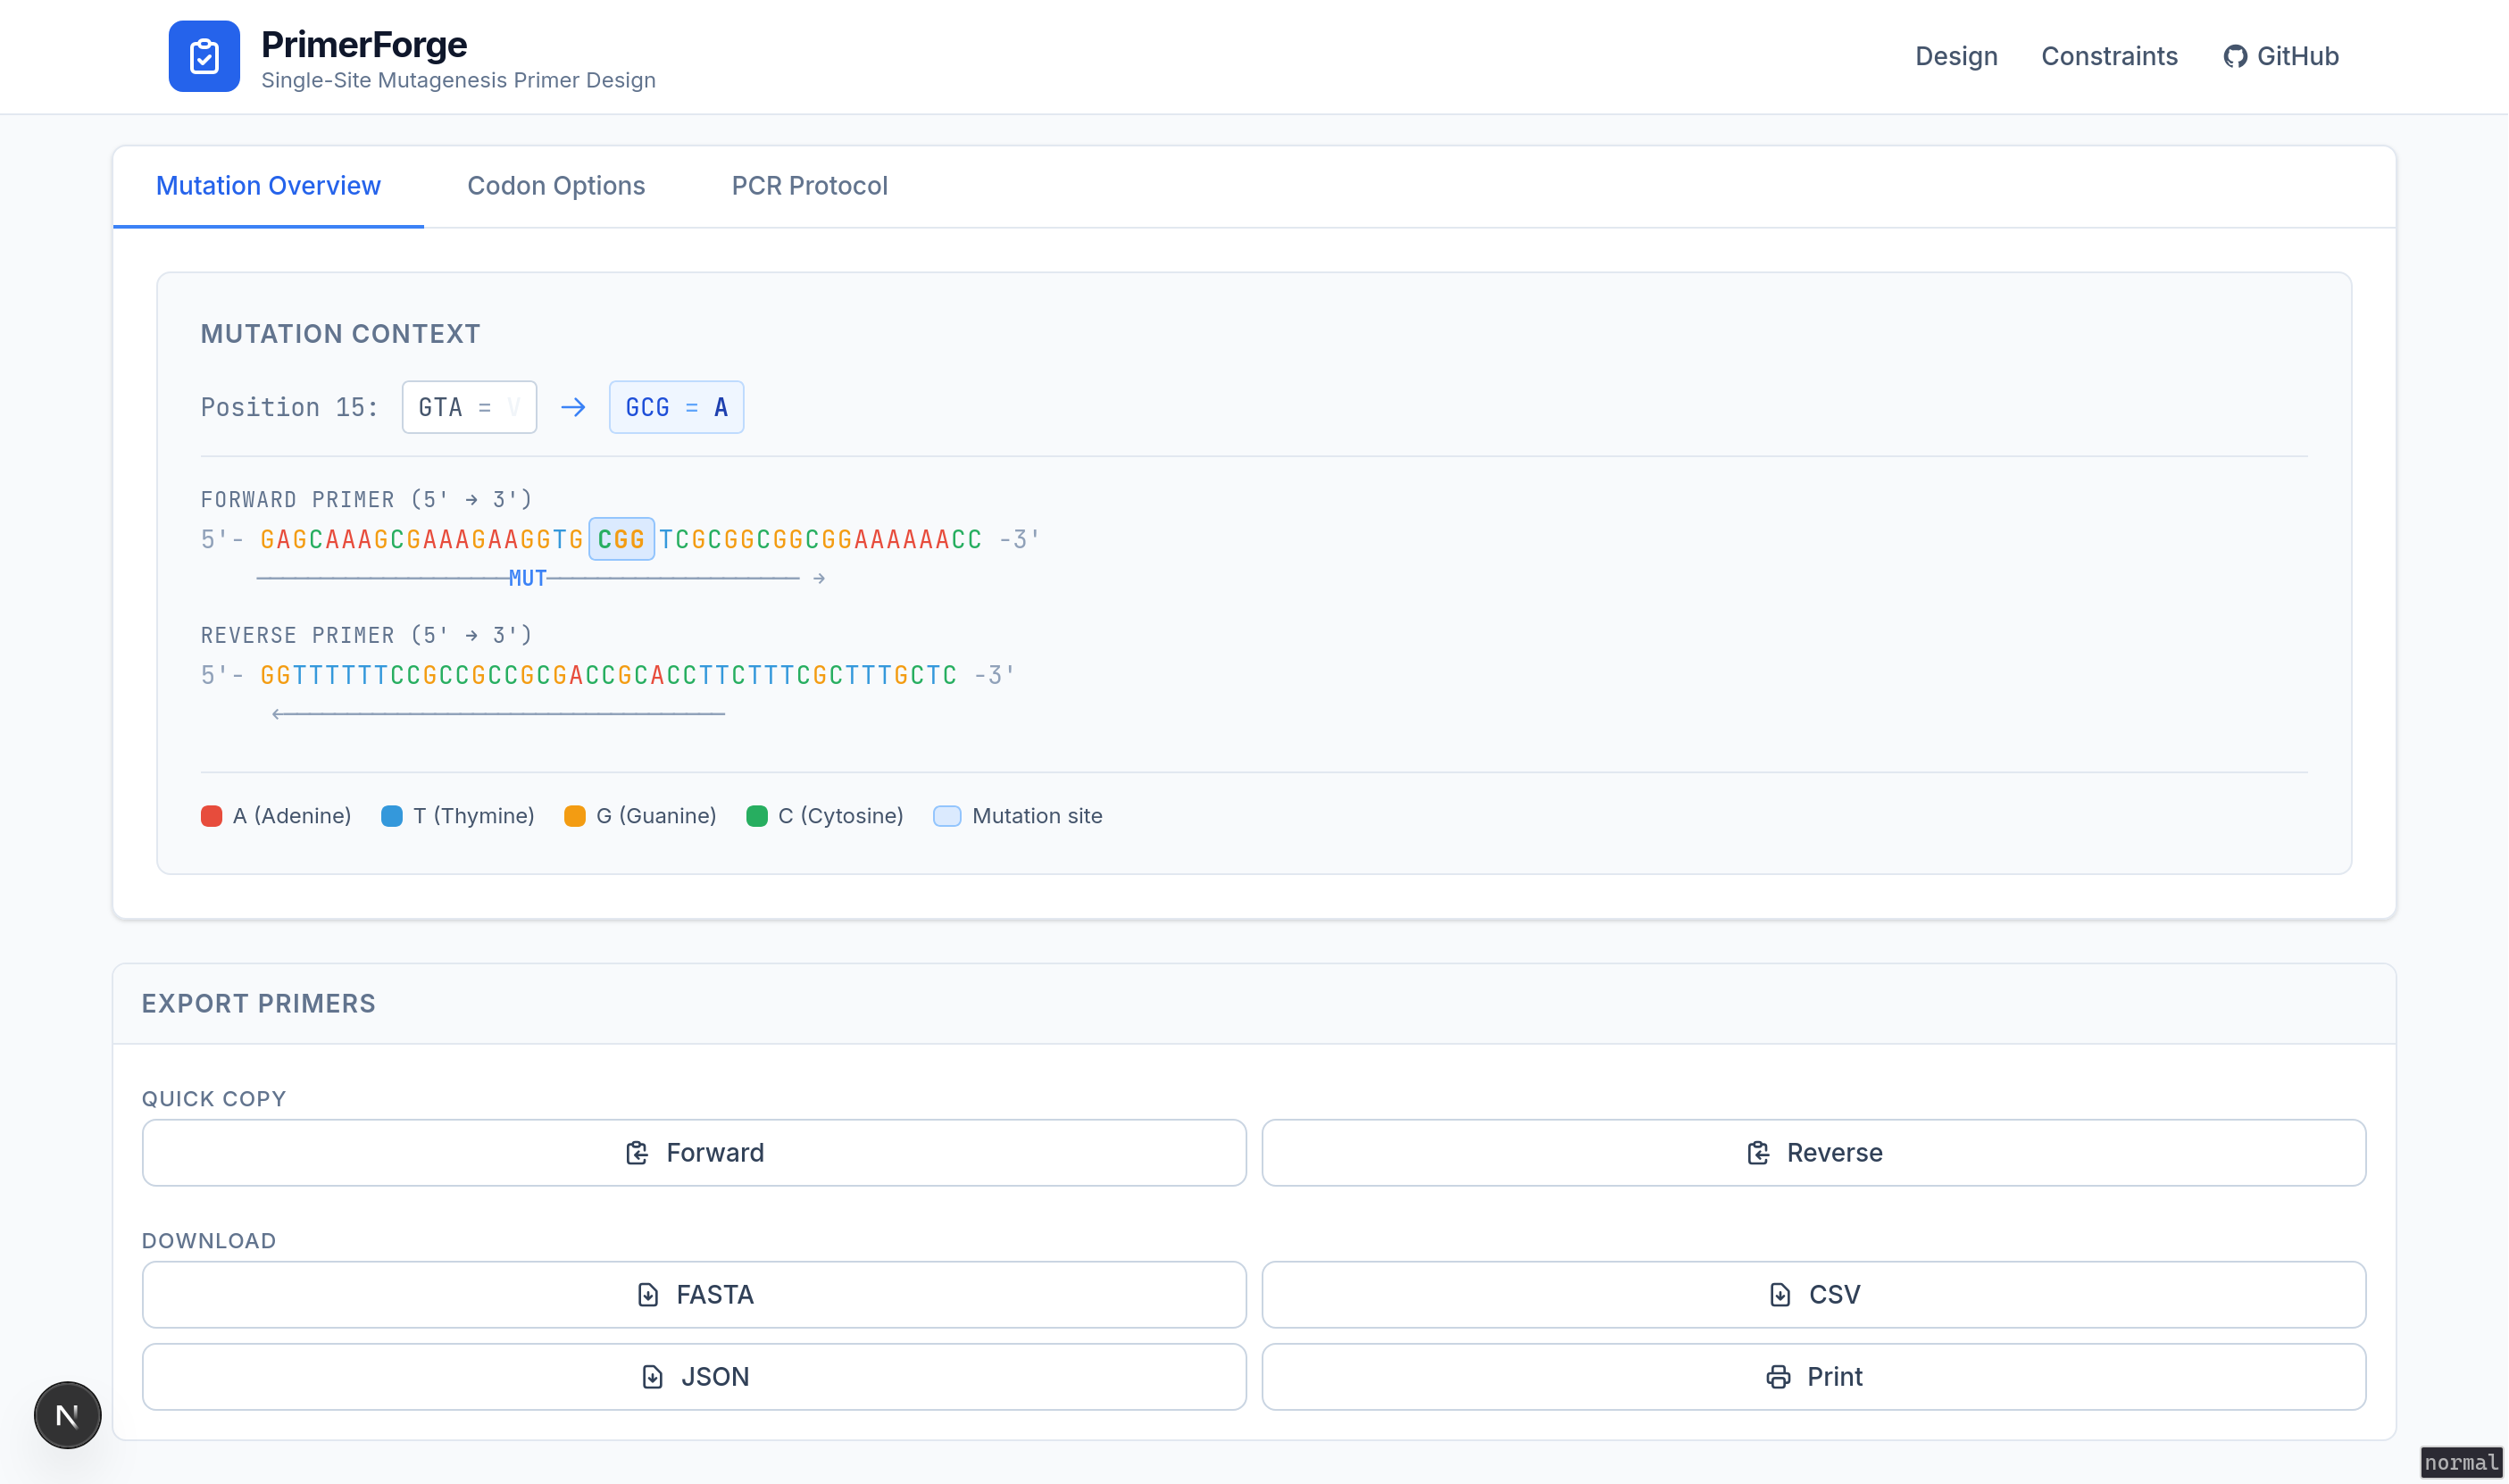
Task: Switch to the Codon Options tab
Action: tap(556, 186)
